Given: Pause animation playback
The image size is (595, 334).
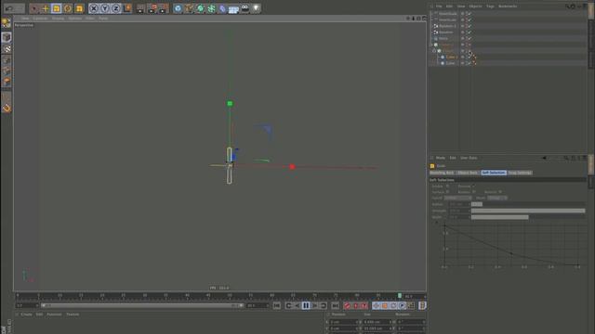Looking at the screenshot, I should (x=306, y=305).
